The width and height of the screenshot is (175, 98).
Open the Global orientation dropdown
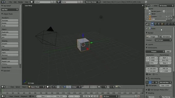tap(76, 87)
